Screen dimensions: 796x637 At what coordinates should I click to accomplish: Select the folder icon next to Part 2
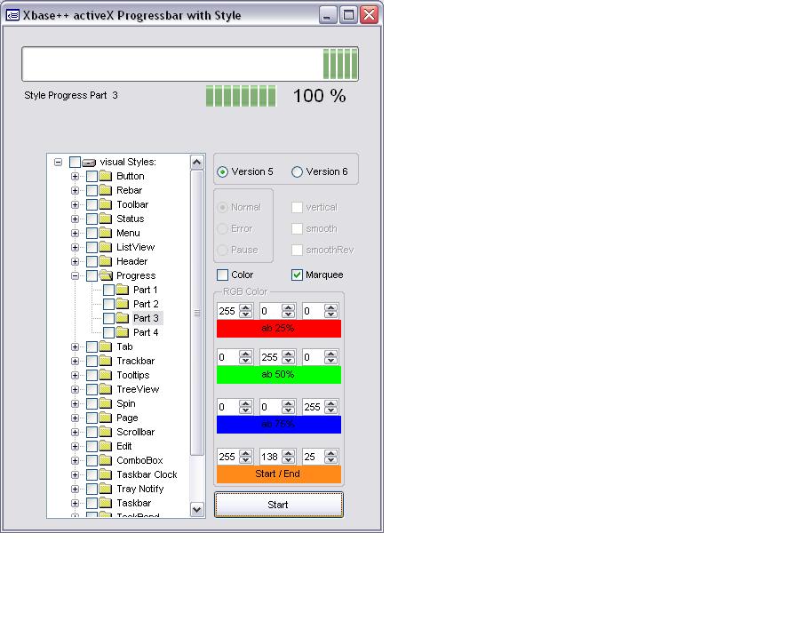pos(123,304)
